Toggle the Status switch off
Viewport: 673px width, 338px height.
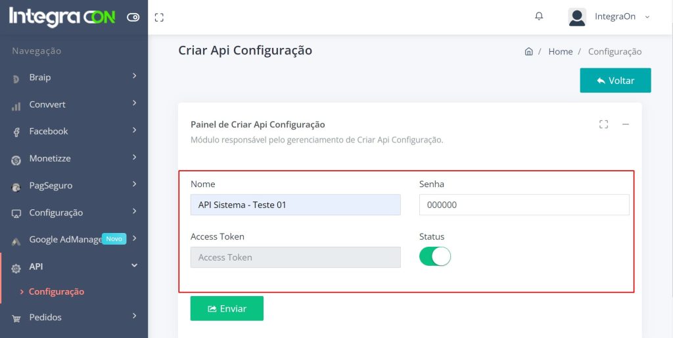(435, 256)
